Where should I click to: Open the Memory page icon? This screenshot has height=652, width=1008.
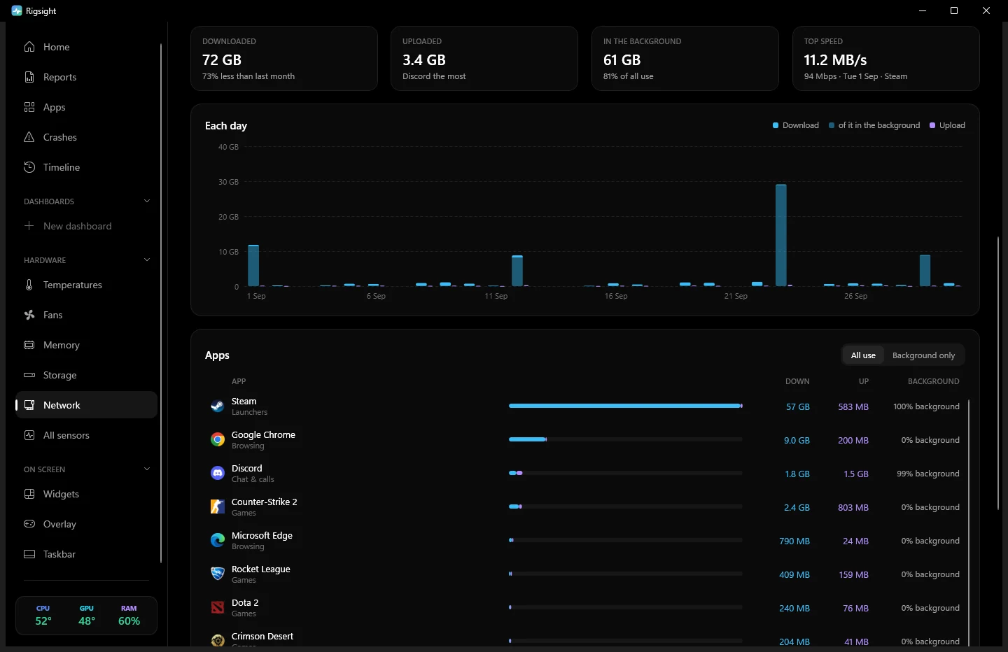pyautogui.click(x=29, y=345)
